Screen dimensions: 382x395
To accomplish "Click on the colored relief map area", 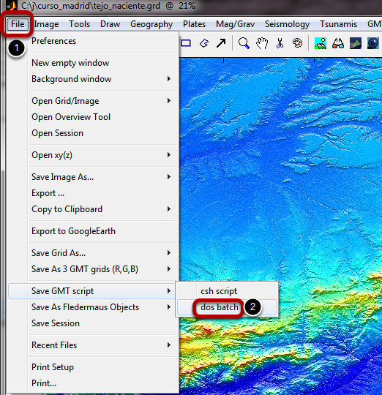I will coord(280,176).
